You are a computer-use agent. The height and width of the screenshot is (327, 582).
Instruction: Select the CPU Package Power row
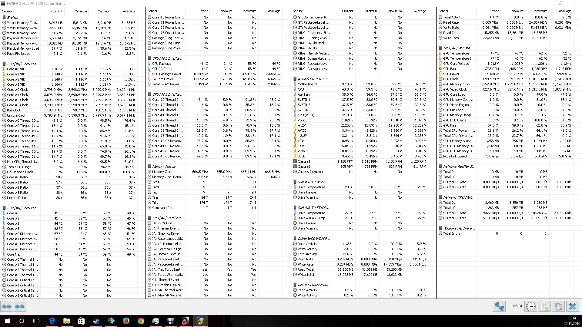click(167, 74)
